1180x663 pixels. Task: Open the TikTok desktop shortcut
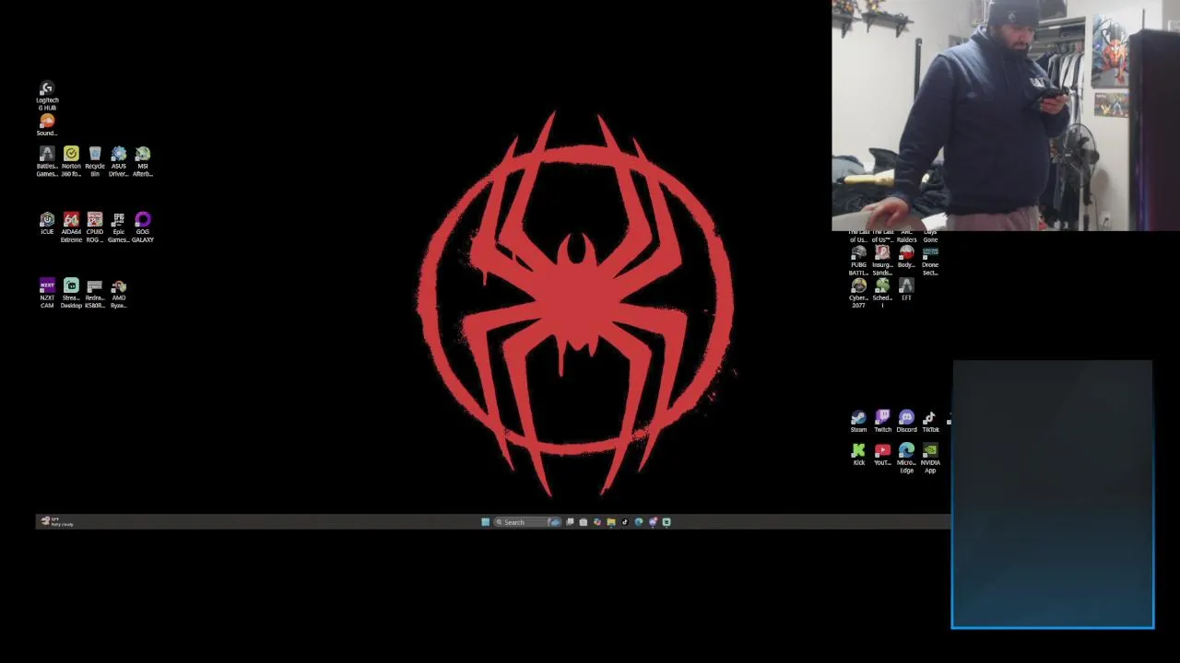coord(930,422)
